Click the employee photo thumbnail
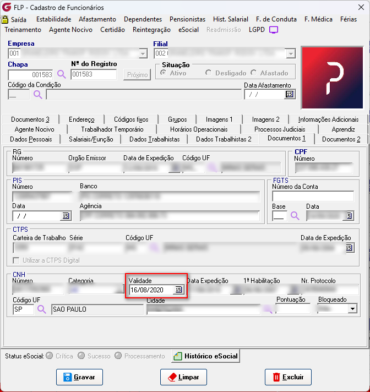Image resolution: width=370 pixels, height=392 pixels. pos(332,78)
